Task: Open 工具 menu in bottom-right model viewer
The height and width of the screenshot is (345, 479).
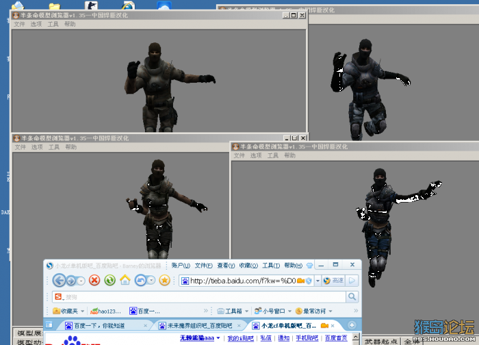Action: click(273, 155)
